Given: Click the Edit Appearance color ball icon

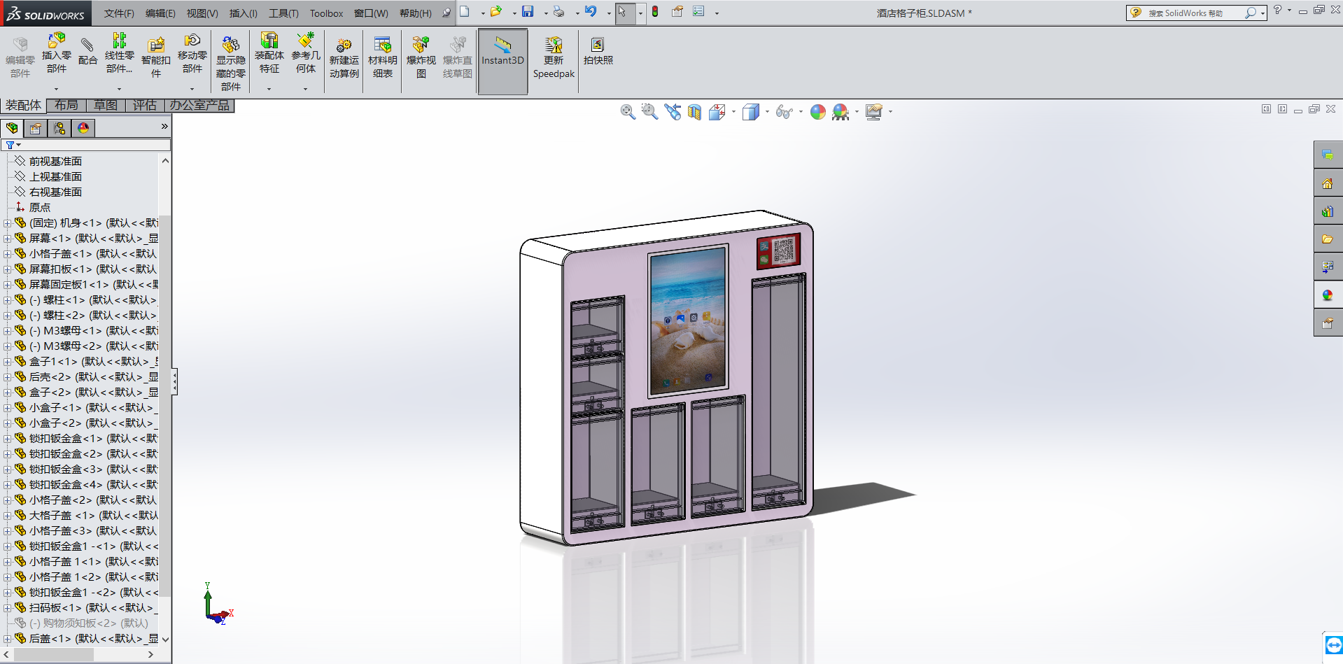Looking at the screenshot, I should [817, 112].
